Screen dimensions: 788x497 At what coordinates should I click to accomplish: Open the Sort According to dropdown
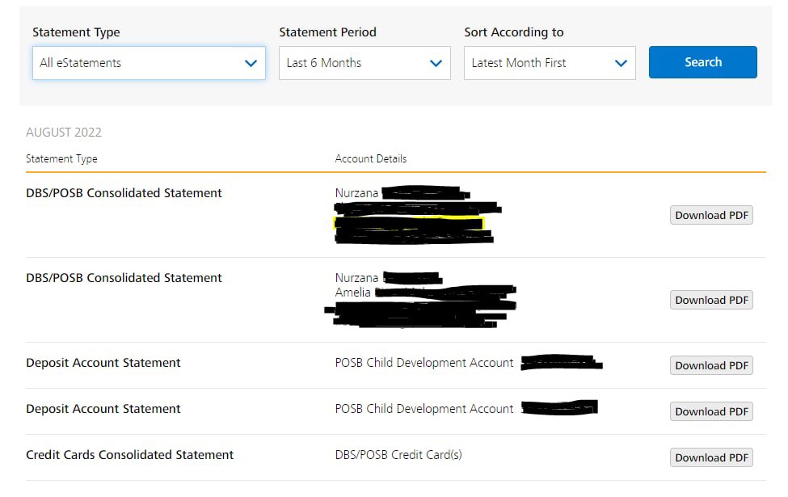550,63
